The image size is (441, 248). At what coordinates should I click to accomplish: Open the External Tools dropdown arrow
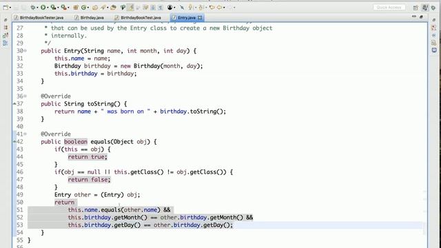click(68, 8)
